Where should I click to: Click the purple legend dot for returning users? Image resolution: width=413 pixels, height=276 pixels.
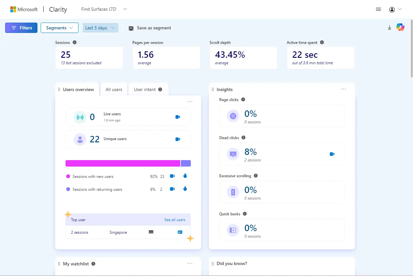click(68, 189)
